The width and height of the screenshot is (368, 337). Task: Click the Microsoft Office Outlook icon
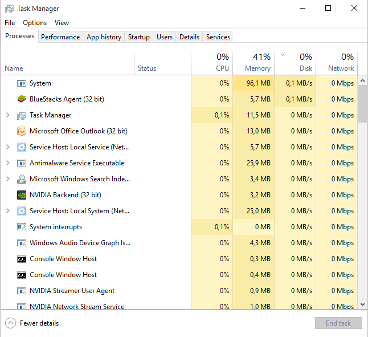click(x=22, y=131)
